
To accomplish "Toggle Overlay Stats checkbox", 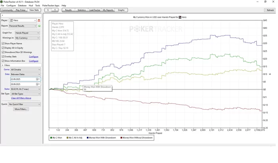I will pos(3,56).
